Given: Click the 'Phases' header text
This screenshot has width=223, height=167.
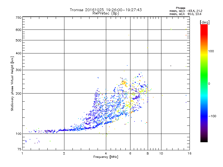Looking at the screenshot, I should tap(180, 8).
